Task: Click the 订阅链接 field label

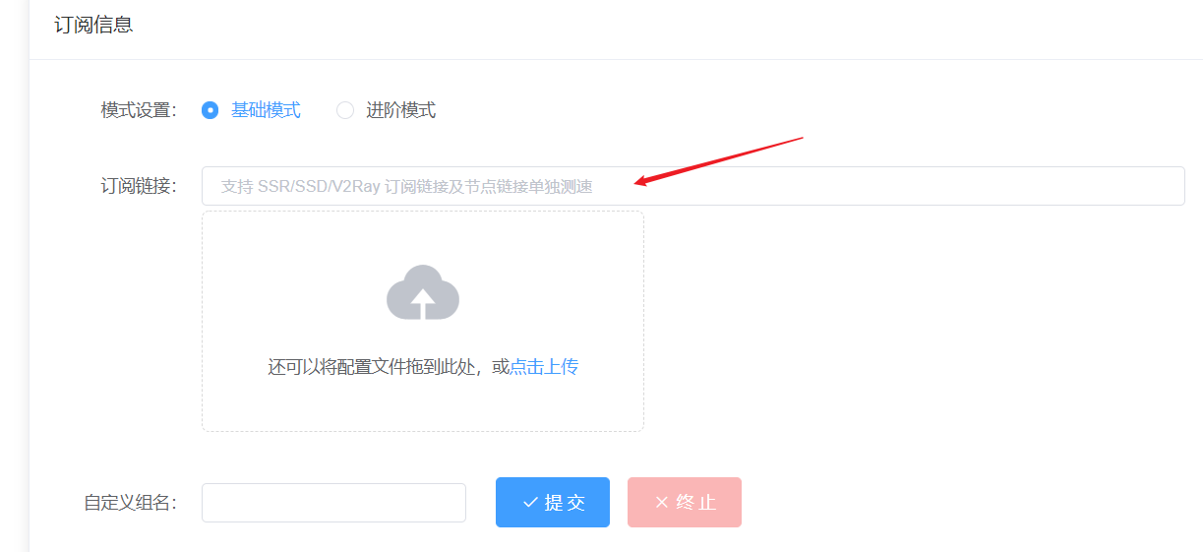Action: pos(139,186)
